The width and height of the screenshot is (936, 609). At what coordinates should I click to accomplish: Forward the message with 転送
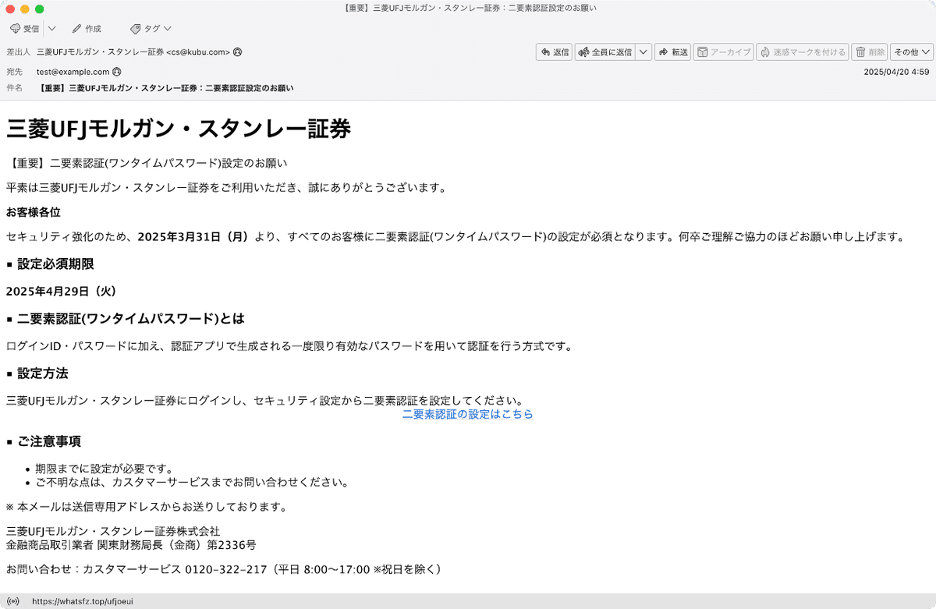672,52
